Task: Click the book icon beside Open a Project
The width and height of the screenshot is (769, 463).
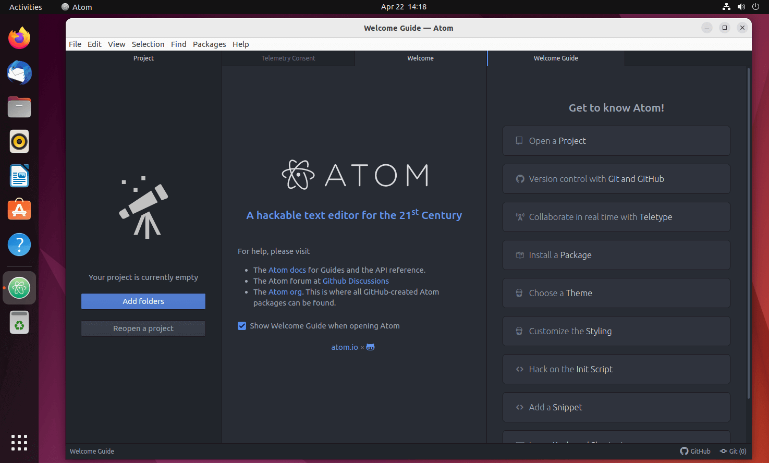Action: 519,140
